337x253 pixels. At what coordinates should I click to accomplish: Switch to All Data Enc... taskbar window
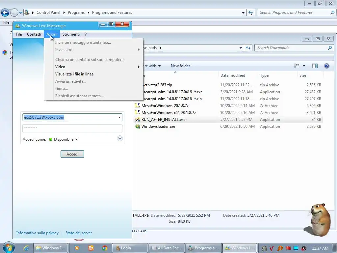(x=167, y=248)
